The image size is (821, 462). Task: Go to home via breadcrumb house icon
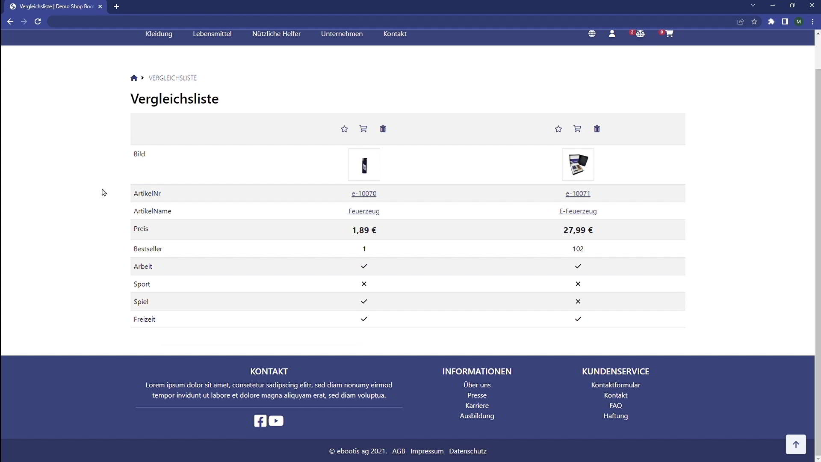tap(134, 78)
